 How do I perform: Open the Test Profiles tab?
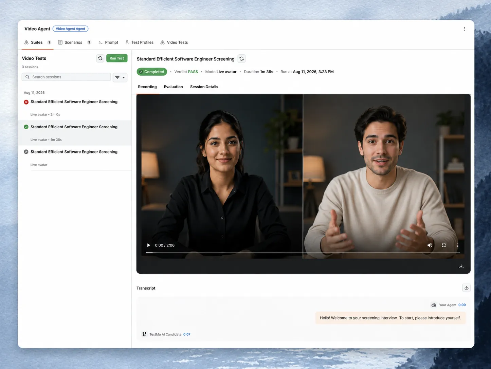point(139,42)
